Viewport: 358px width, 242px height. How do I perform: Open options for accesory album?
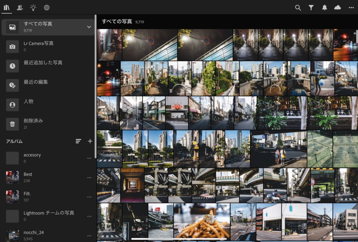89,158
